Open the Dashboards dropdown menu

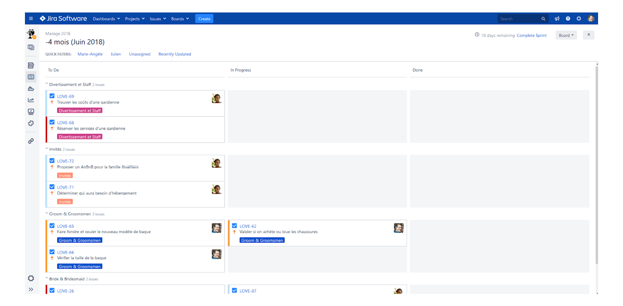tap(106, 19)
